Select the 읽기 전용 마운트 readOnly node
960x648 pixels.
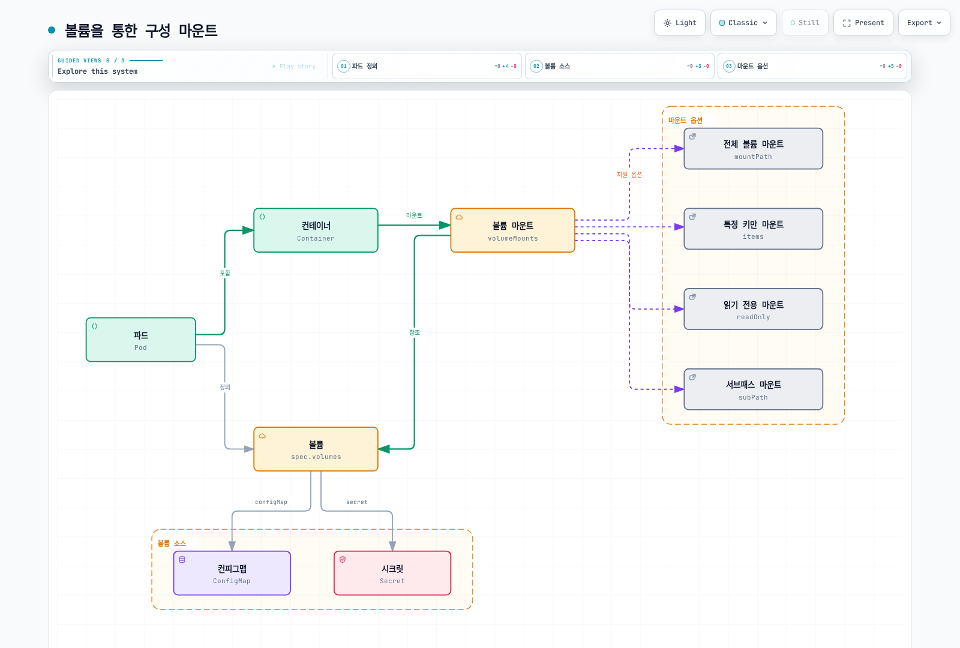pos(754,309)
